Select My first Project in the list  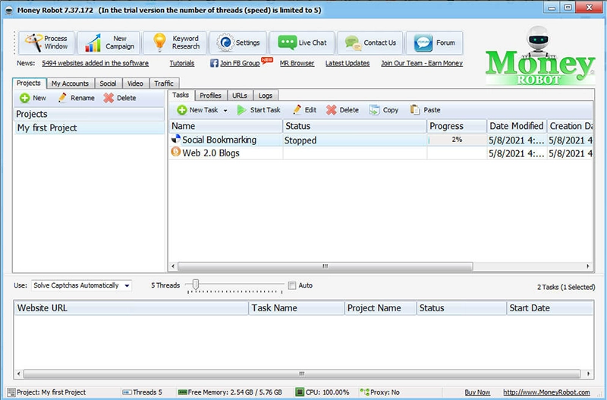(89, 128)
